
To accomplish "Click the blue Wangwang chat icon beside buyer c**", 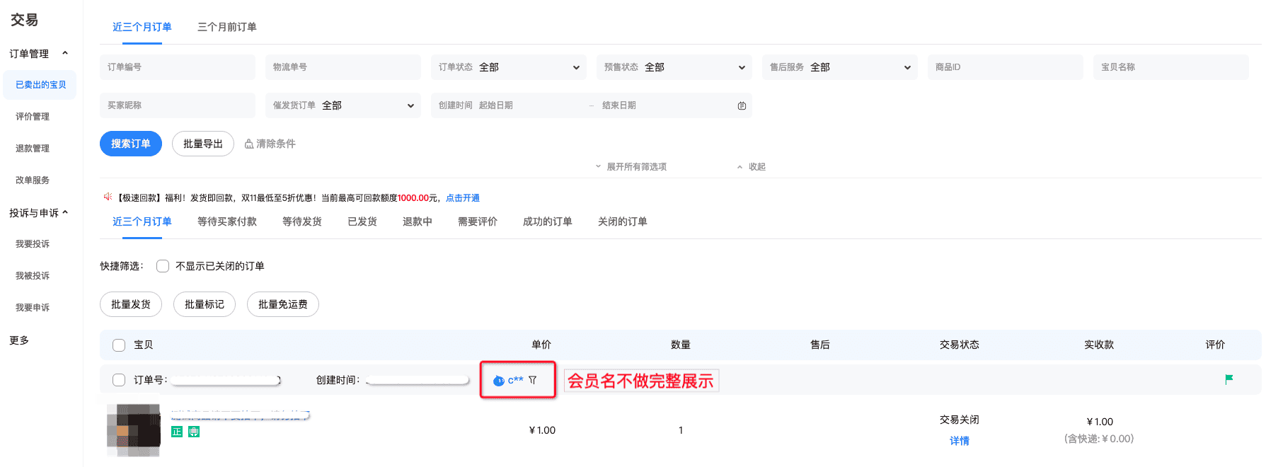I will [x=499, y=381].
